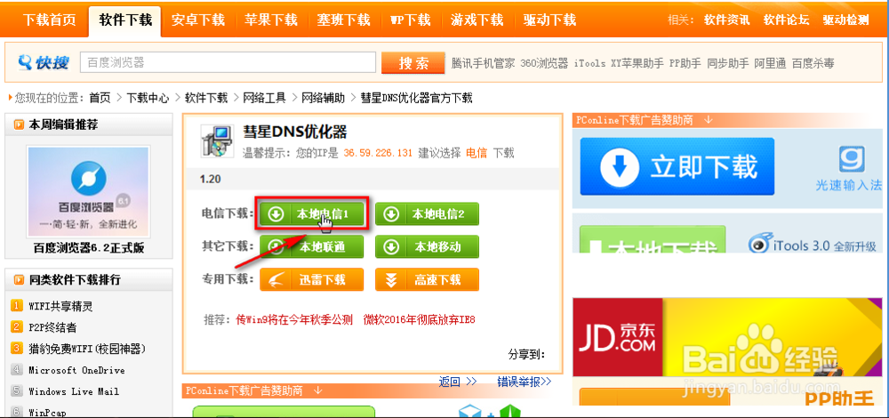
Task: Open the 苹果下载 tab
Action: (x=271, y=20)
